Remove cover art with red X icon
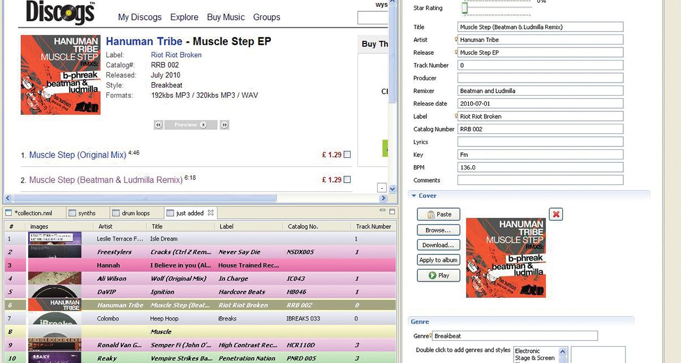Screen dimensions: 681x363 click(x=555, y=214)
